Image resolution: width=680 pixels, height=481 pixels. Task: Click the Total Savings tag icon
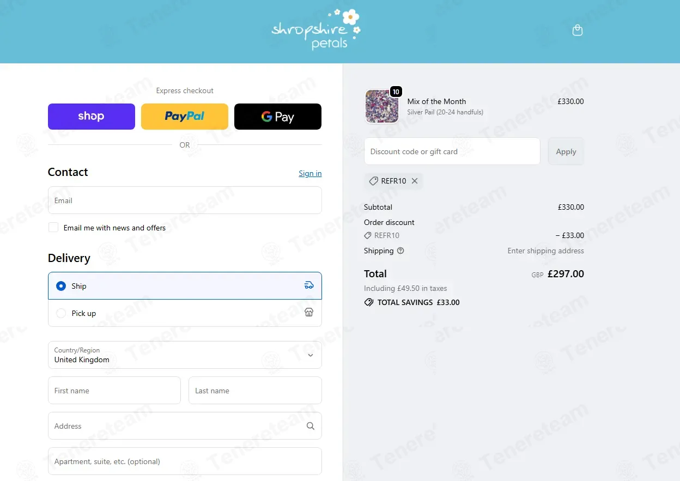[x=369, y=302]
